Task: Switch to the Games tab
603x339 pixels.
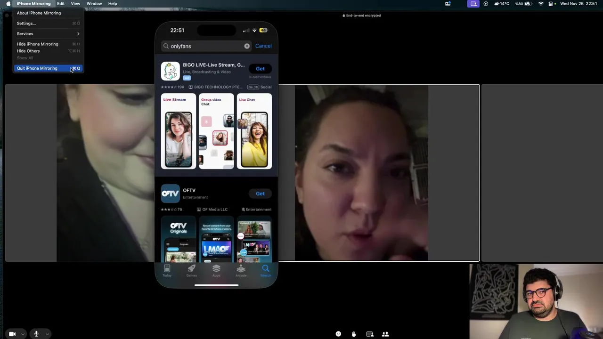Action: 191,271
